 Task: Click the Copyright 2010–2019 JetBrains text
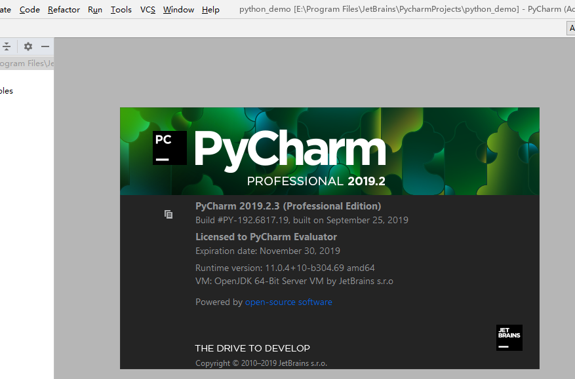pos(261,363)
